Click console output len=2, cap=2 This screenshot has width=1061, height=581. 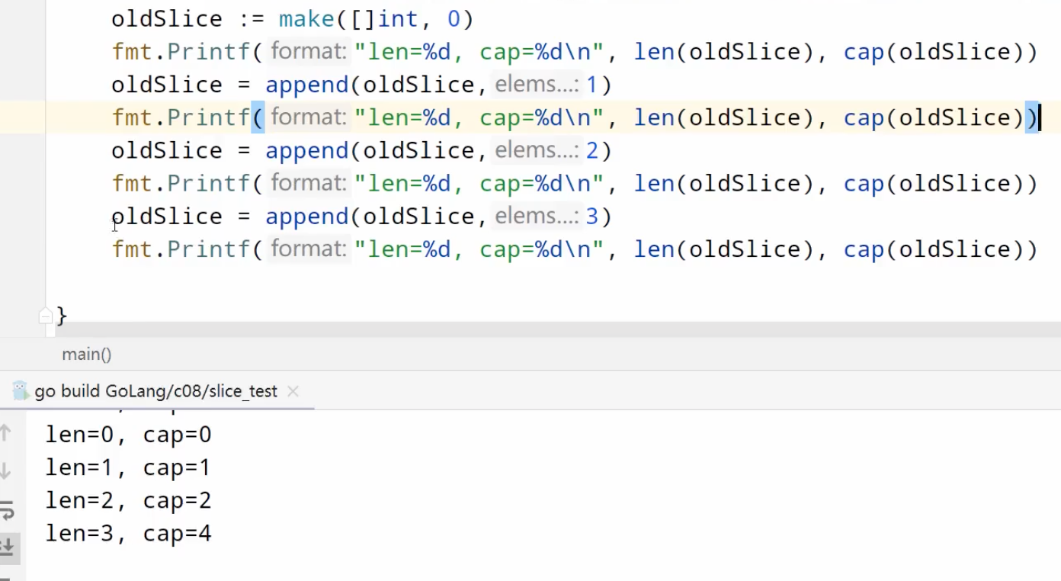[x=128, y=500]
